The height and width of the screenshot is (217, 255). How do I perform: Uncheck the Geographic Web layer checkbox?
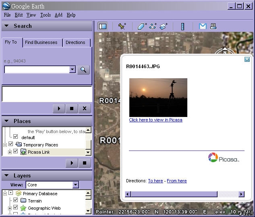(x=15, y=207)
